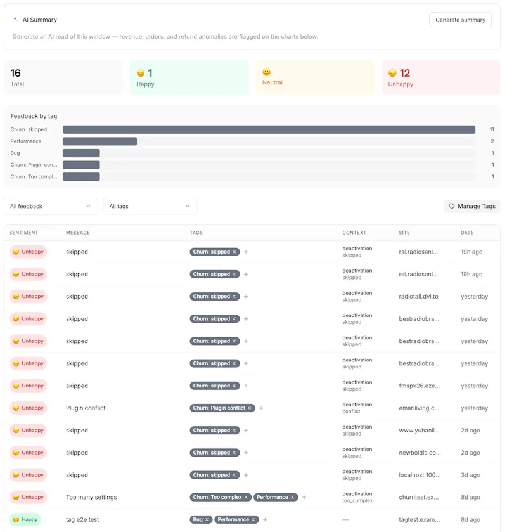The image size is (507, 532).
Task: Click the SENTIMENT column header
Action: coord(23,233)
